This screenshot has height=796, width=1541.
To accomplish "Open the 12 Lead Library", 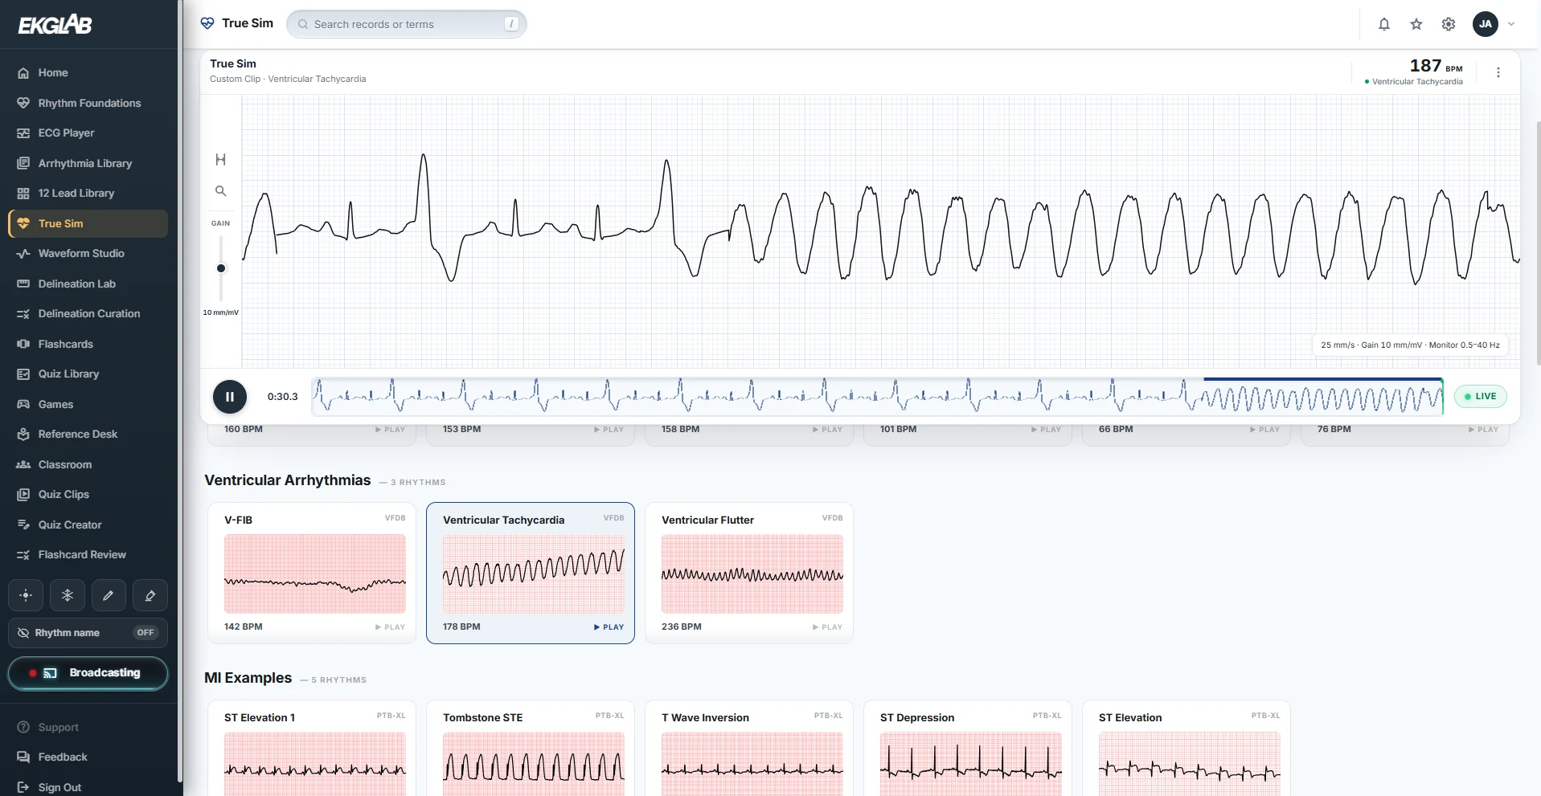I will 88,194.
